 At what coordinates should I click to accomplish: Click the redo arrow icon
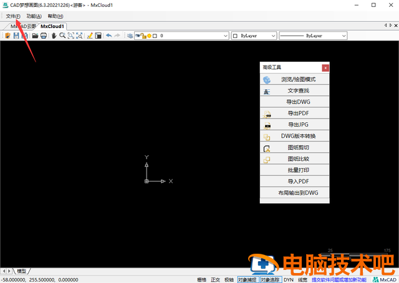pos(117,36)
